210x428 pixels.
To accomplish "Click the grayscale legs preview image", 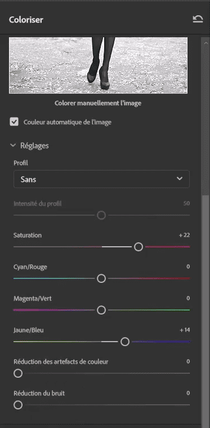I will [x=98, y=65].
